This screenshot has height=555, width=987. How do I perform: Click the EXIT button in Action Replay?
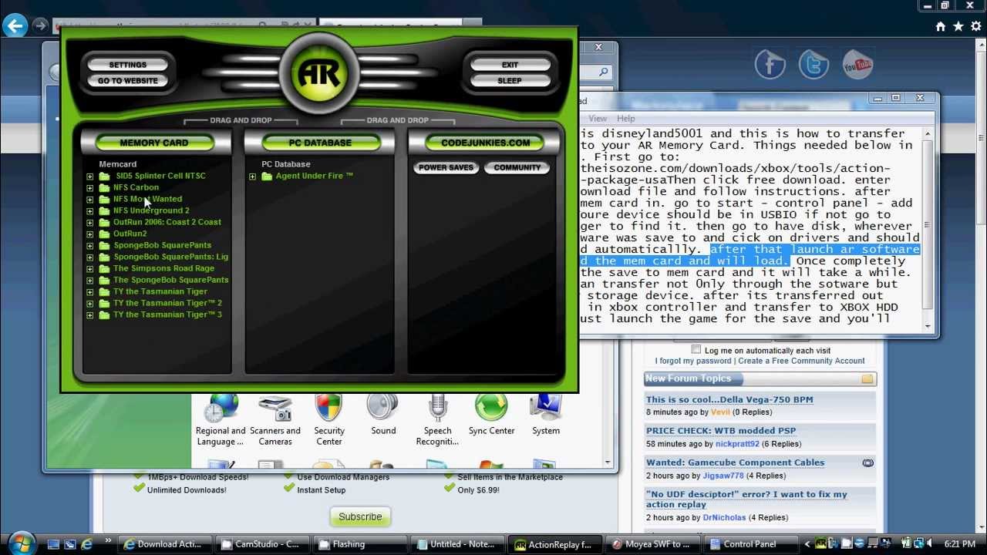[x=510, y=65]
